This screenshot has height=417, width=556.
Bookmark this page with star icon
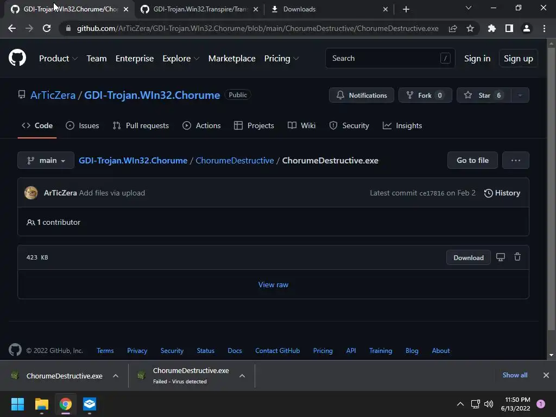470,28
